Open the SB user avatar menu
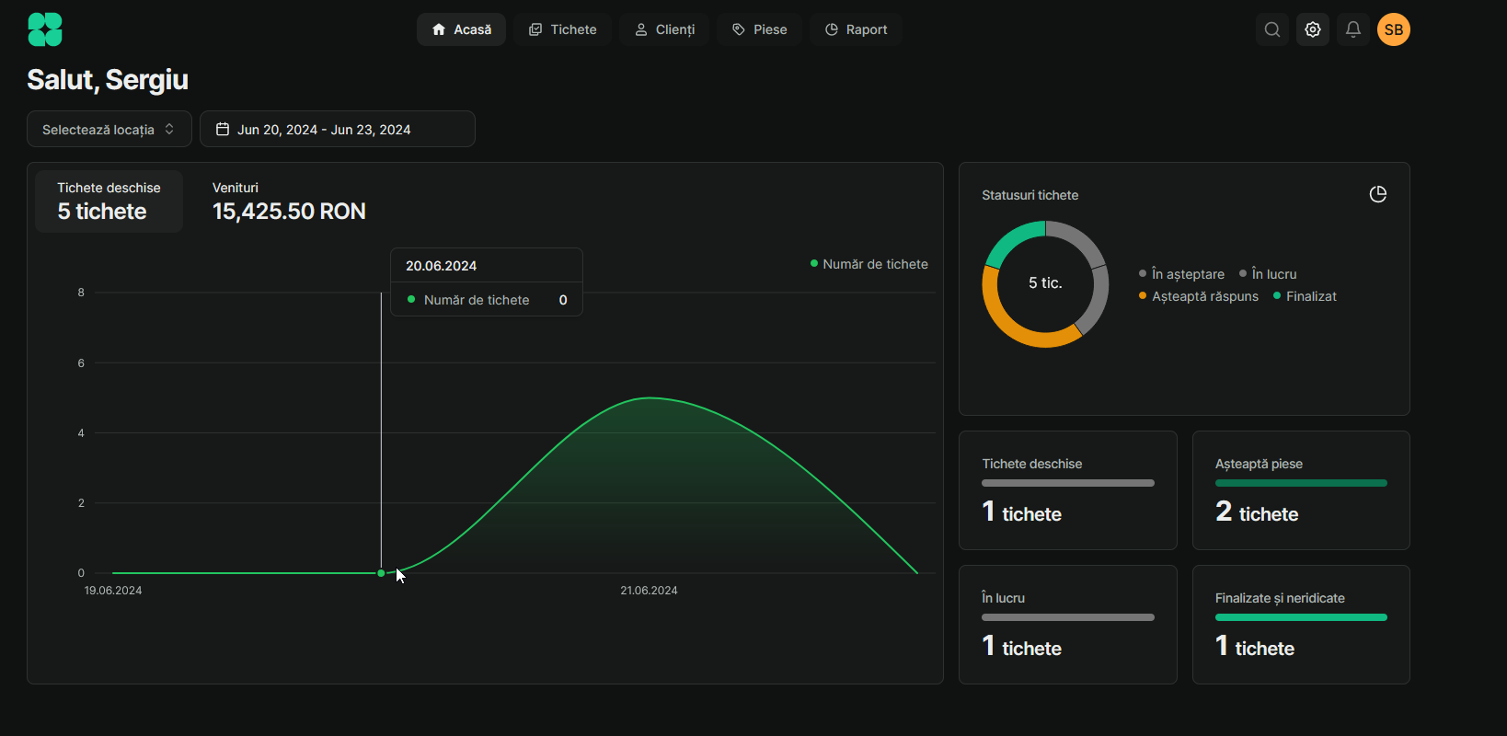 [x=1394, y=29]
